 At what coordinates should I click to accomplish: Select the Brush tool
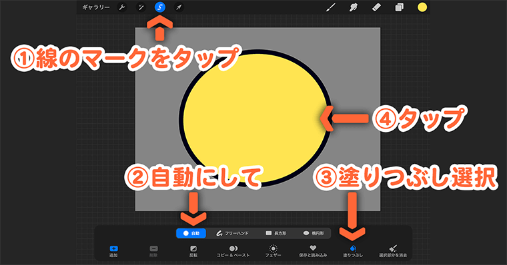[x=330, y=7]
